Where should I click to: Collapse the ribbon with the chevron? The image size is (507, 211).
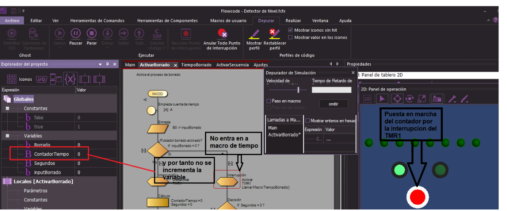(489, 20)
